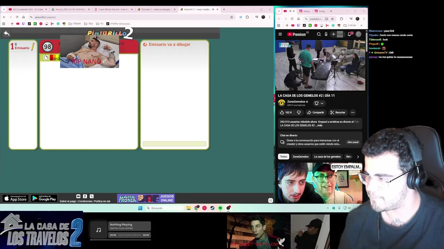This screenshot has height=249, width=444.
Task: Click the blank page icon in drawing toolbar
Action: point(46,58)
